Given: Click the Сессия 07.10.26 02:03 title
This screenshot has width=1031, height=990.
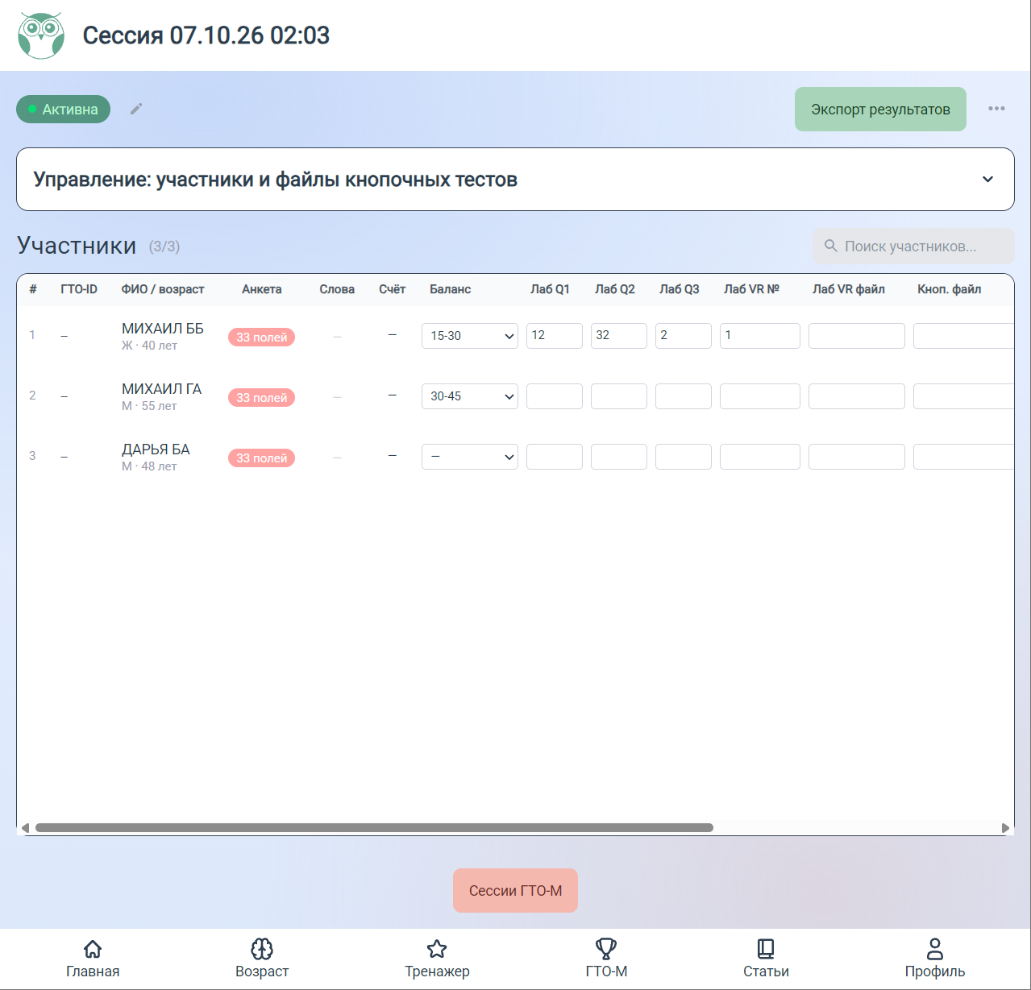Looking at the screenshot, I should click(x=206, y=35).
